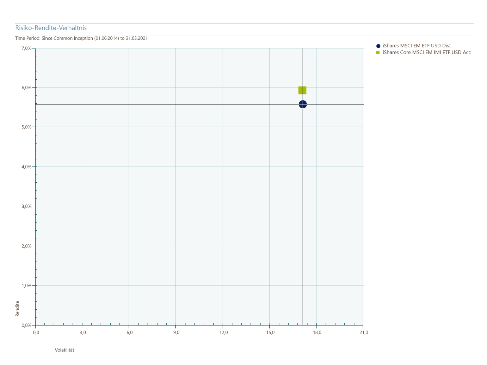Click the Rendite axis title

(x=17, y=309)
